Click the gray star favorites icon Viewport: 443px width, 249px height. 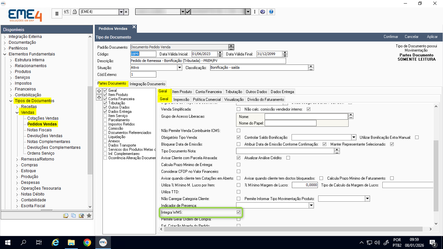click(x=89, y=216)
